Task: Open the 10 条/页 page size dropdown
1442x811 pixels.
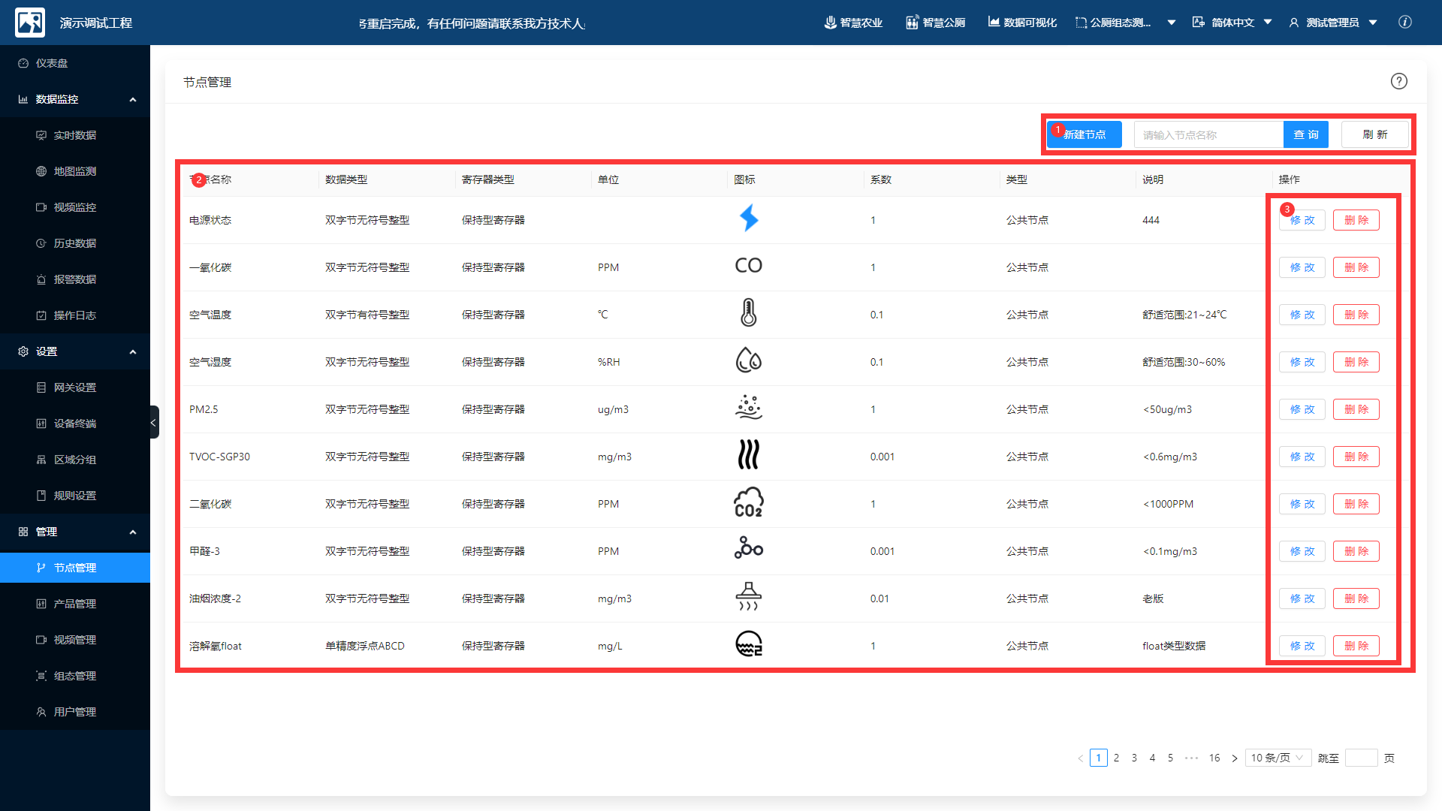Action: [x=1278, y=758]
